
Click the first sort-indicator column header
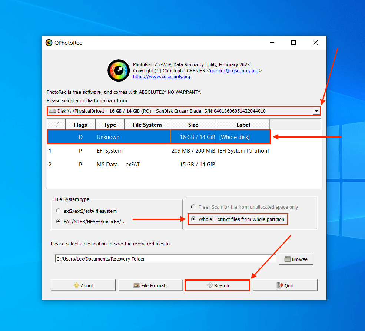pyautogui.click(x=56, y=125)
